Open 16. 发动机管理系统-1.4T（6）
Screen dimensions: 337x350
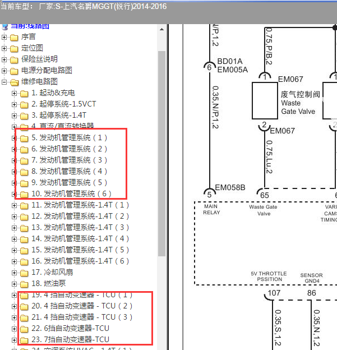[x=80, y=261]
